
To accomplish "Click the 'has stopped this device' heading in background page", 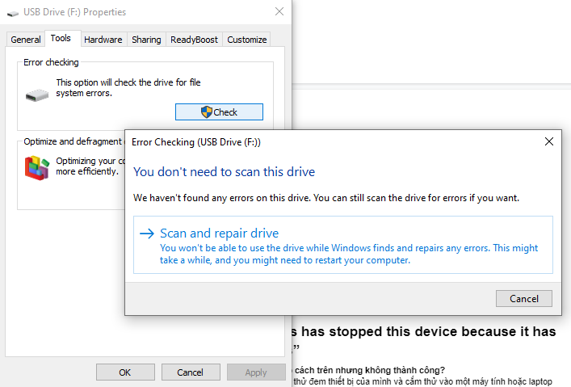I will click(424, 331).
